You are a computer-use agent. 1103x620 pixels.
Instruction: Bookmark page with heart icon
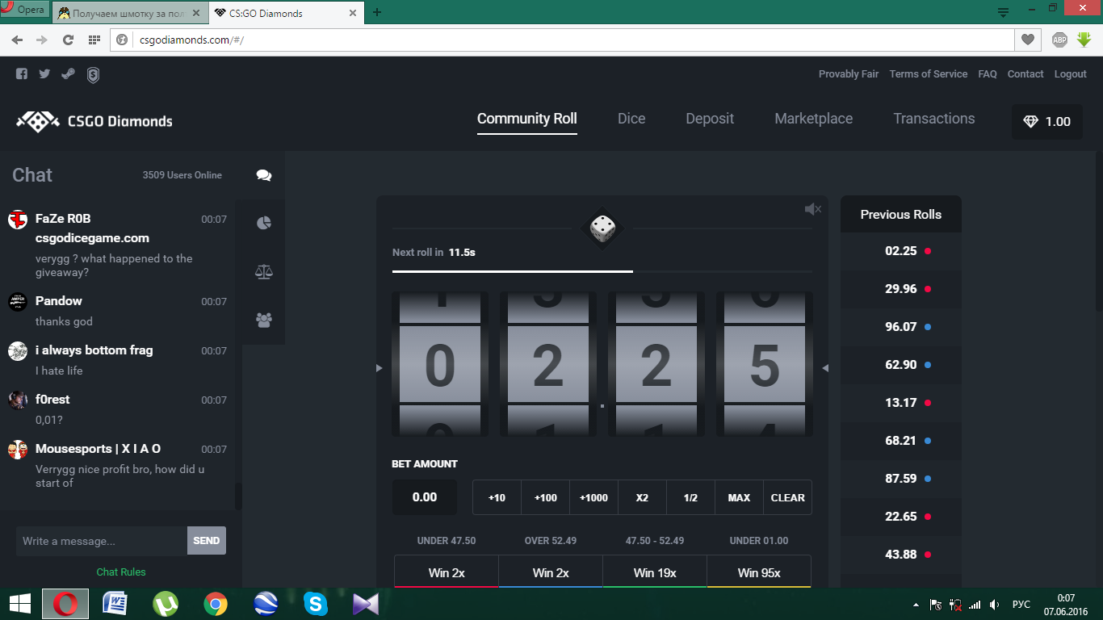coord(1027,40)
